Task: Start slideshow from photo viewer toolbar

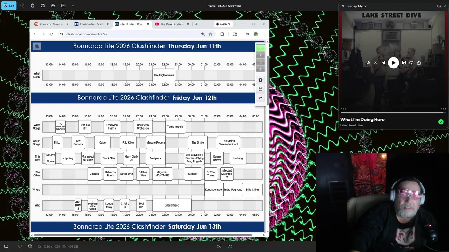Action: [63, 6]
